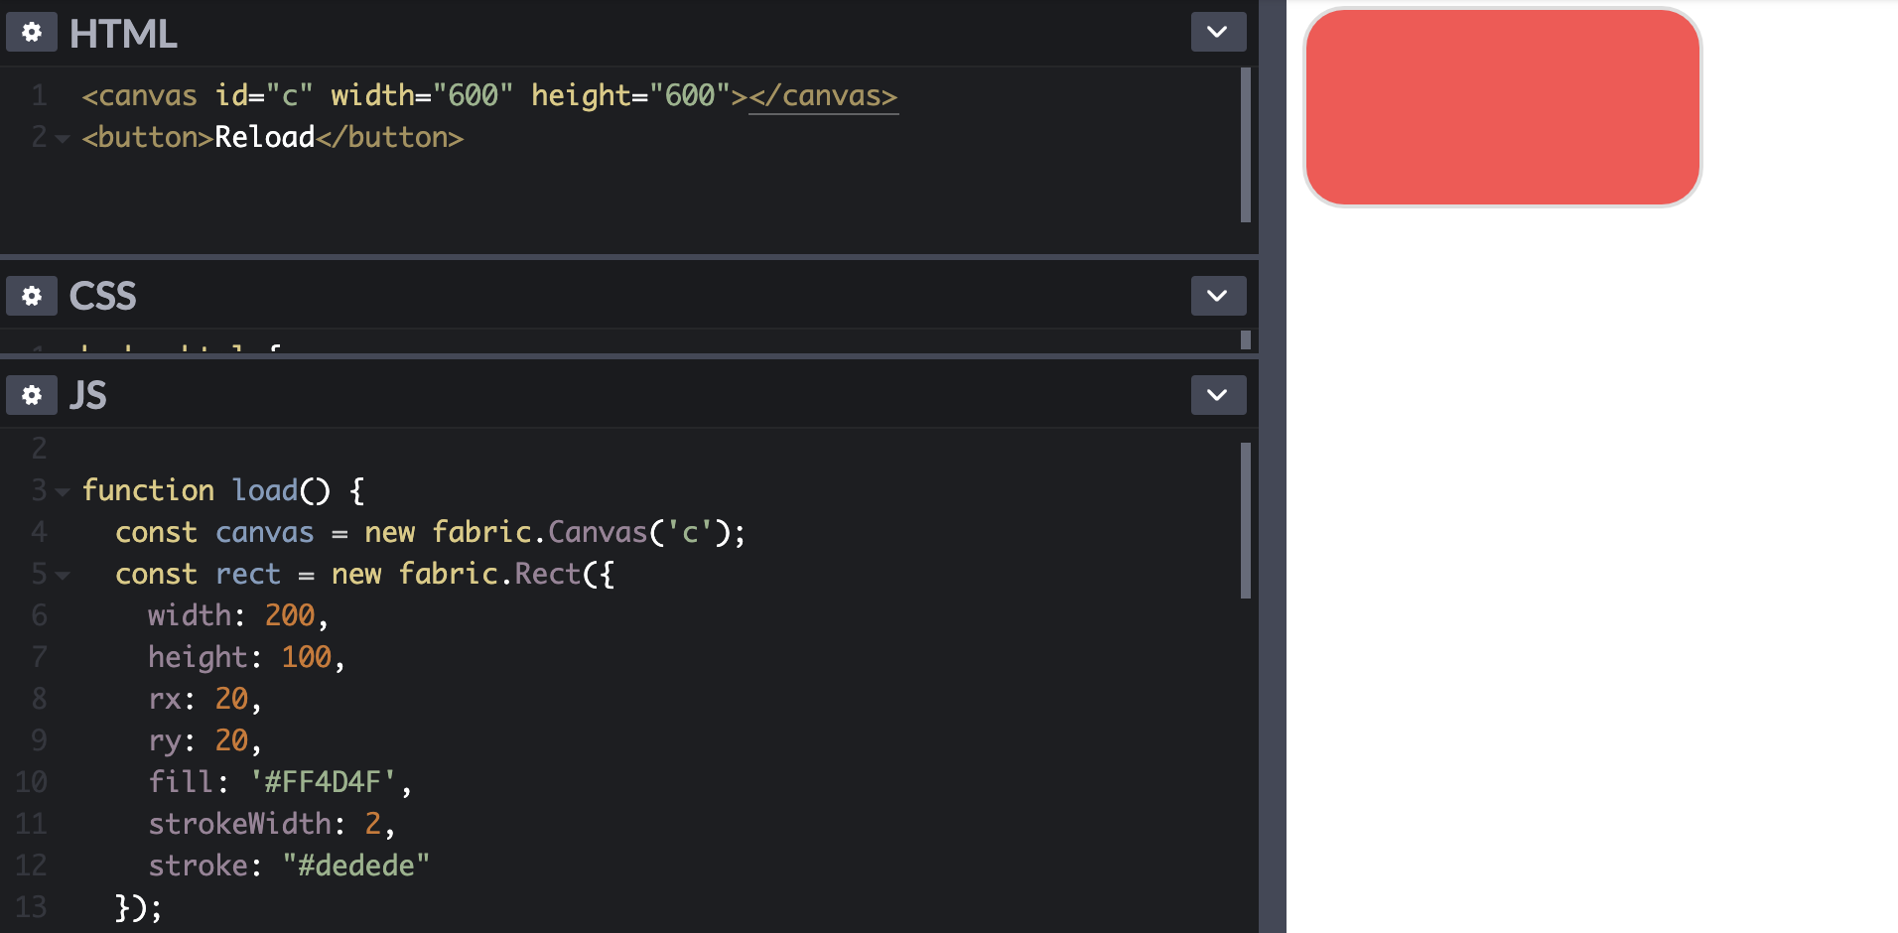Select the red rounded rectangle on canvas
Image resolution: width=1898 pixels, height=933 pixels.
pyautogui.click(x=1502, y=107)
